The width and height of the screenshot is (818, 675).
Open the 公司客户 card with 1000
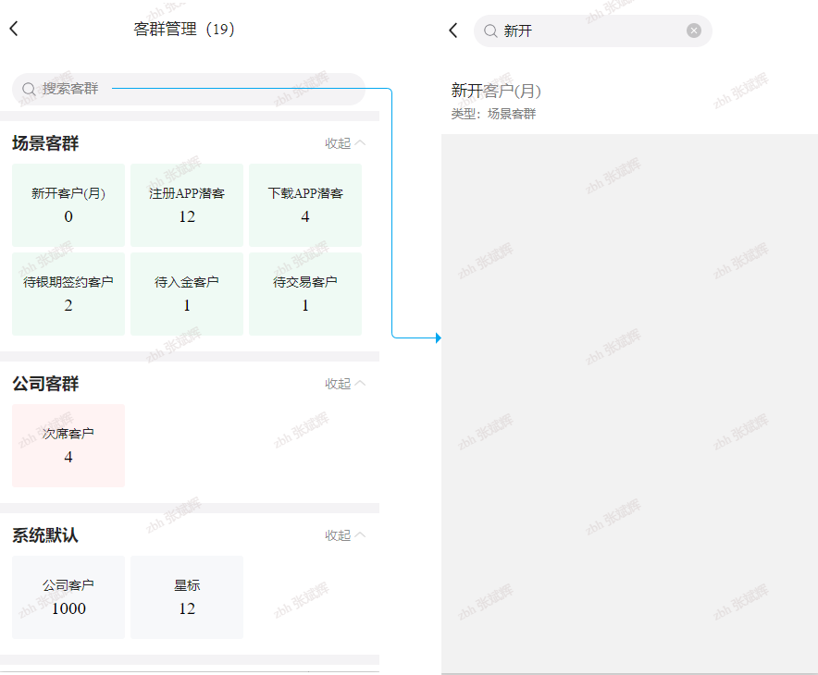pos(68,597)
